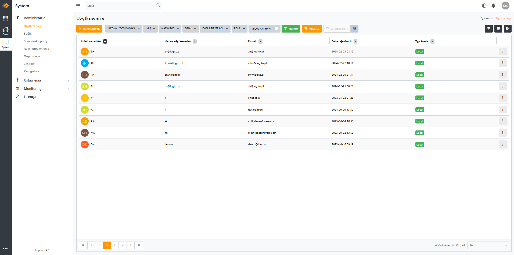Image resolution: width=514 pixels, height=255 pixels.
Task: Click the save filter disk icon
Action: 354,29
